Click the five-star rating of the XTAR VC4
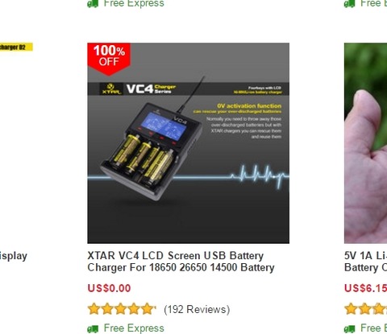Image resolution: width=387 pixels, height=334 pixels. (x=122, y=309)
